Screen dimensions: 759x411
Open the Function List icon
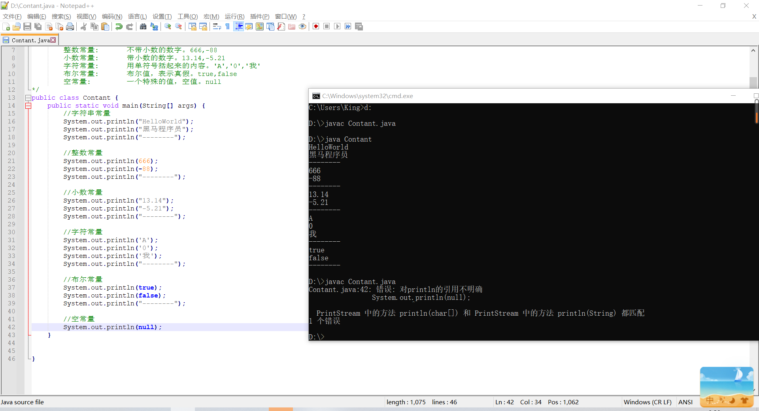(281, 27)
